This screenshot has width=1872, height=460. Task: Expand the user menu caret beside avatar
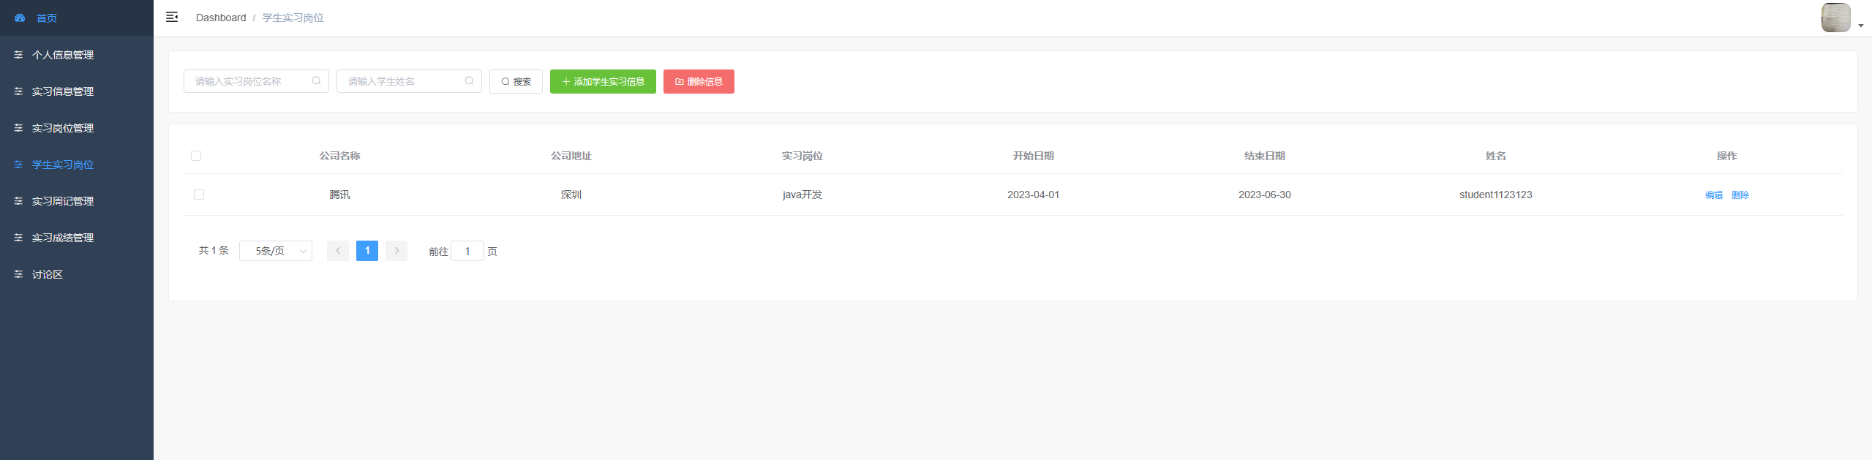click(1861, 26)
